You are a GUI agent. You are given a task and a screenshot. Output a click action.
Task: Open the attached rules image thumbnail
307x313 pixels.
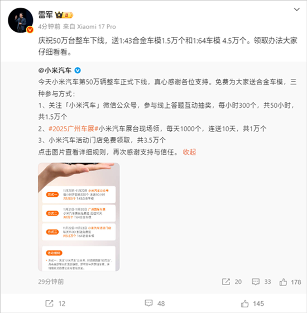click(79, 217)
